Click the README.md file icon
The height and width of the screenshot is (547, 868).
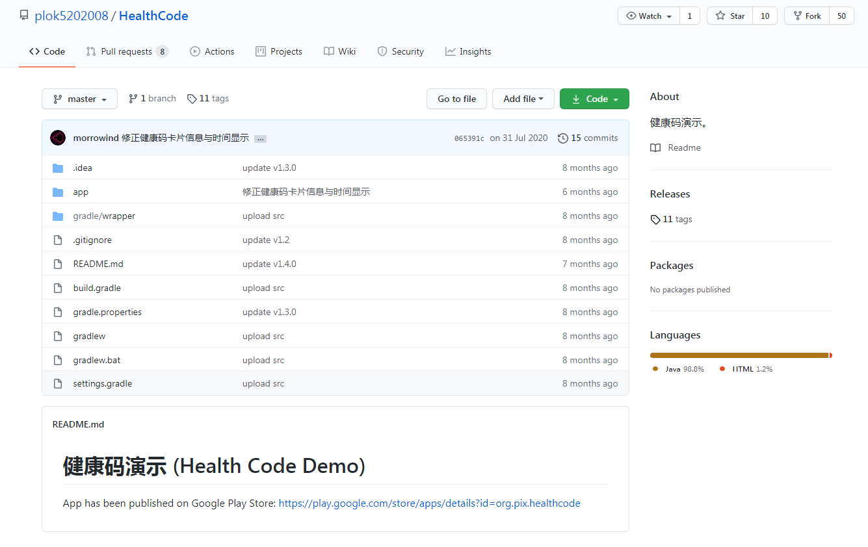58,264
